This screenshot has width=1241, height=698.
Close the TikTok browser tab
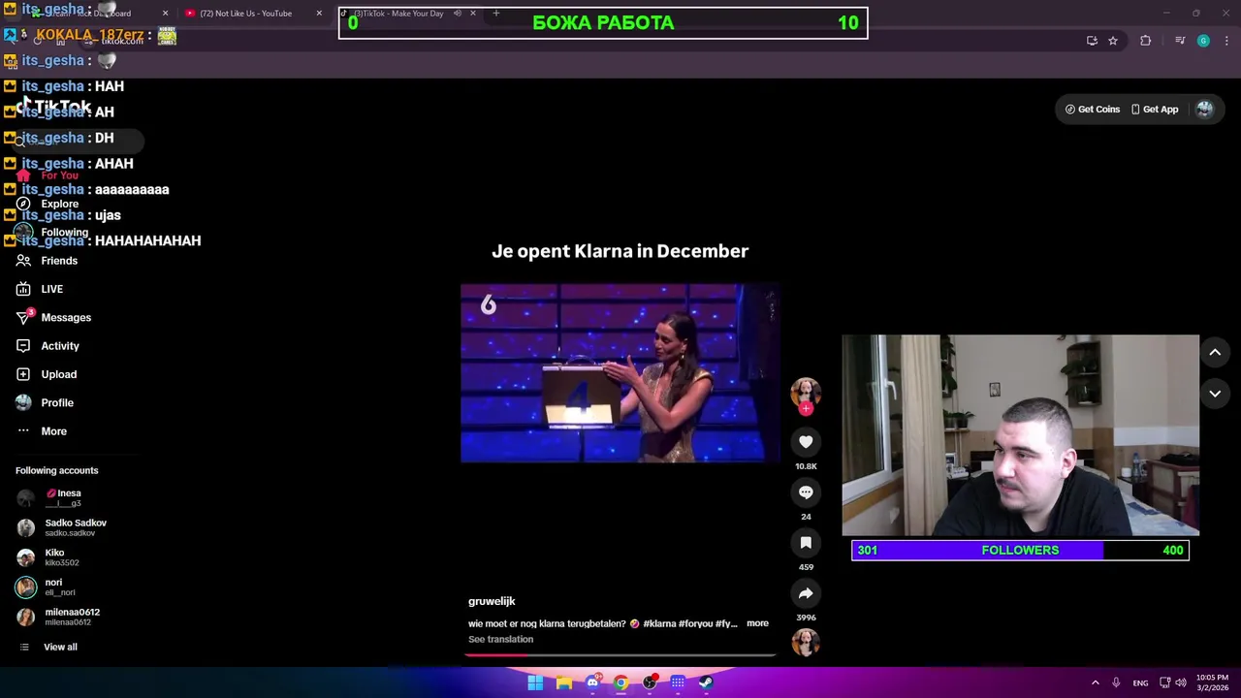[473, 14]
